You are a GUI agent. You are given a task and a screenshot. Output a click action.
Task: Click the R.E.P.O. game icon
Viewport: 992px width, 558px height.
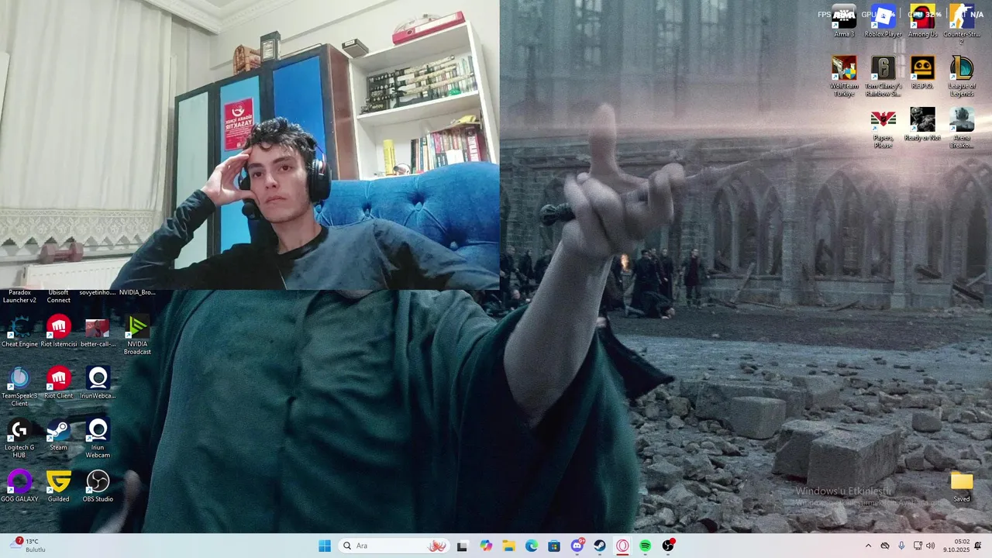[922, 72]
